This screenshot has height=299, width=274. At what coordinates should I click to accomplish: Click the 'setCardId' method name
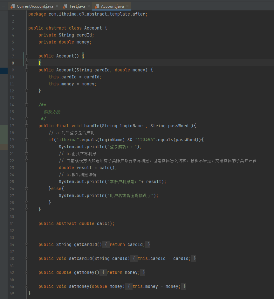tap(80, 259)
